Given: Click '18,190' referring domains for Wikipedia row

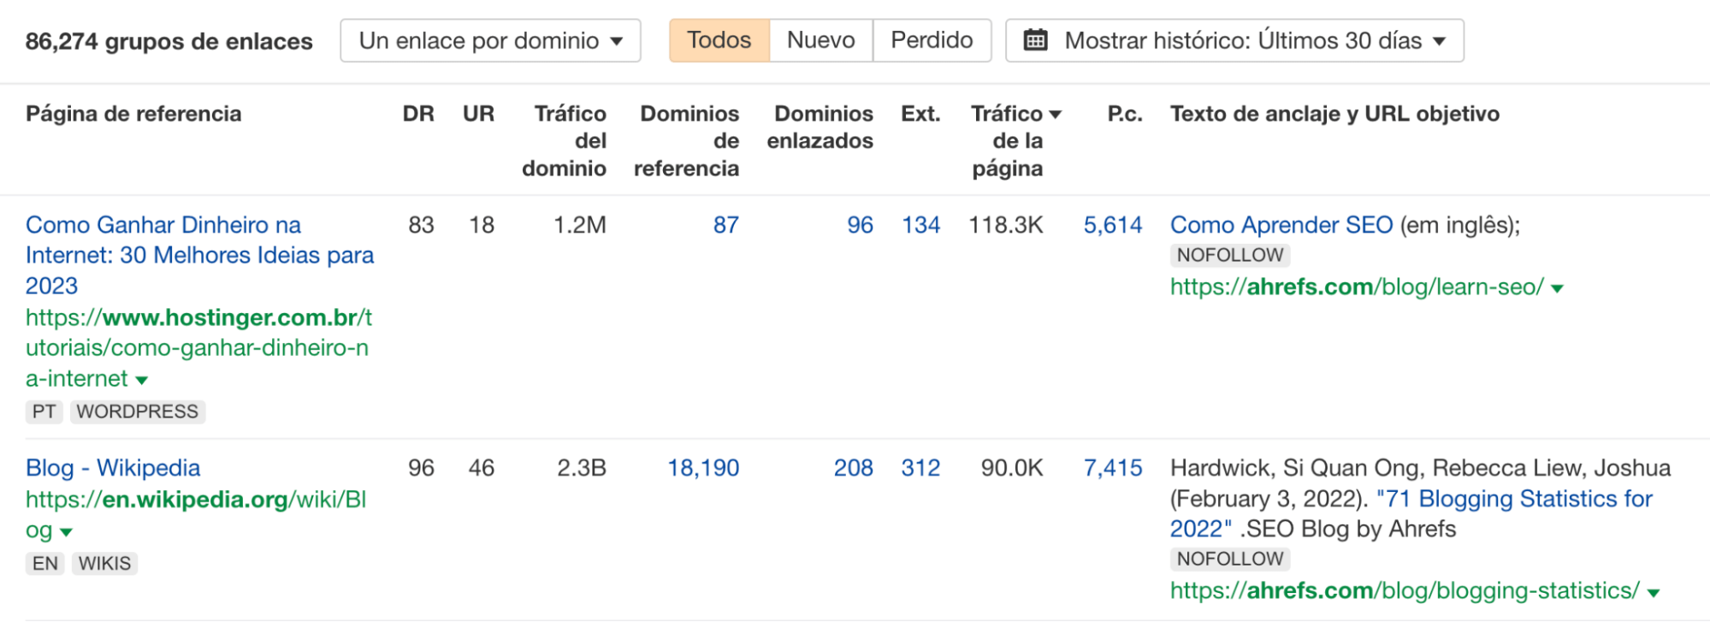Looking at the screenshot, I should [703, 468].
